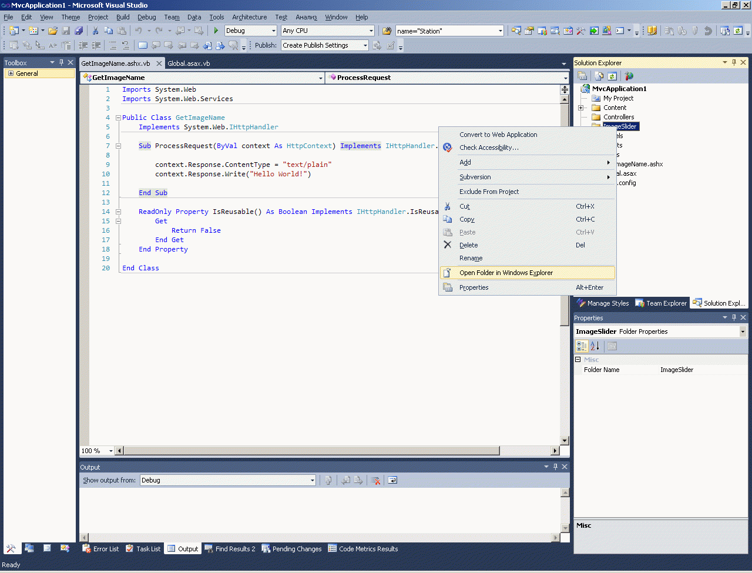Click the Find in Files binoculars icon
752x573 pixels.
387,31
